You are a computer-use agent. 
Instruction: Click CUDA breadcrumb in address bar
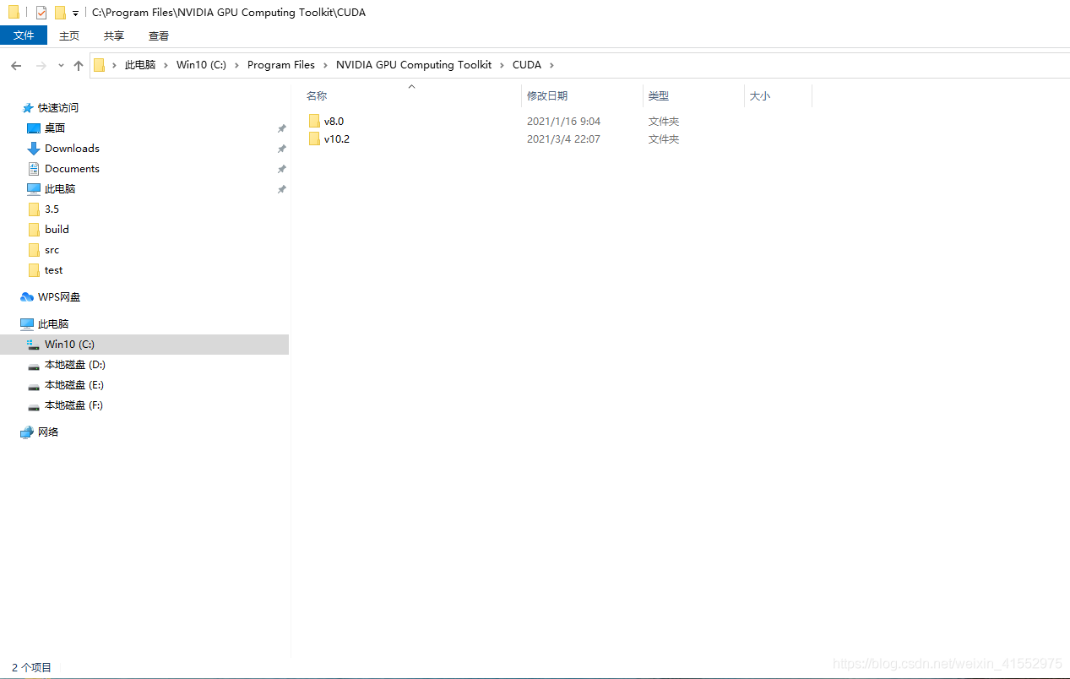(527, 65)
